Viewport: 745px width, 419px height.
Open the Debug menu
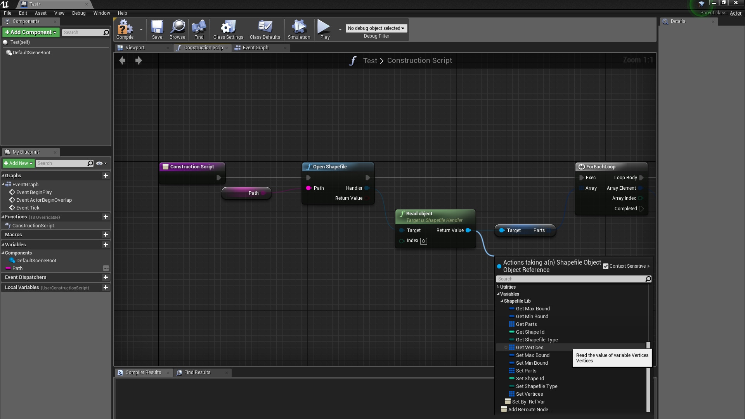79,13
